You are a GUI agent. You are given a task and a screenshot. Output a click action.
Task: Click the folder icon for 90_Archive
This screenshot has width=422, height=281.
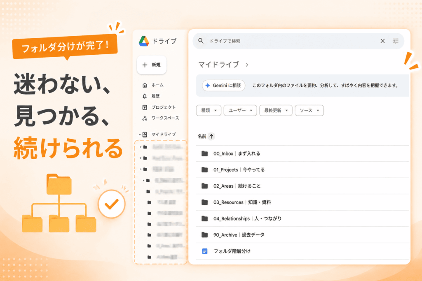click(x=205, y=235)
